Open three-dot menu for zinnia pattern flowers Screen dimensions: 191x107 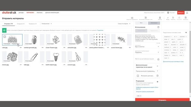click(x=108, y=48)
